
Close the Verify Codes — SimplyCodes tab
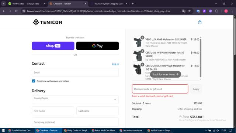(x=44, y=4)
